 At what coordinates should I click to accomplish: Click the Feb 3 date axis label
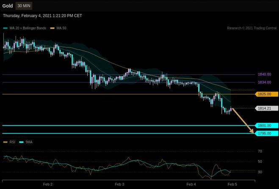pos(119,184)
